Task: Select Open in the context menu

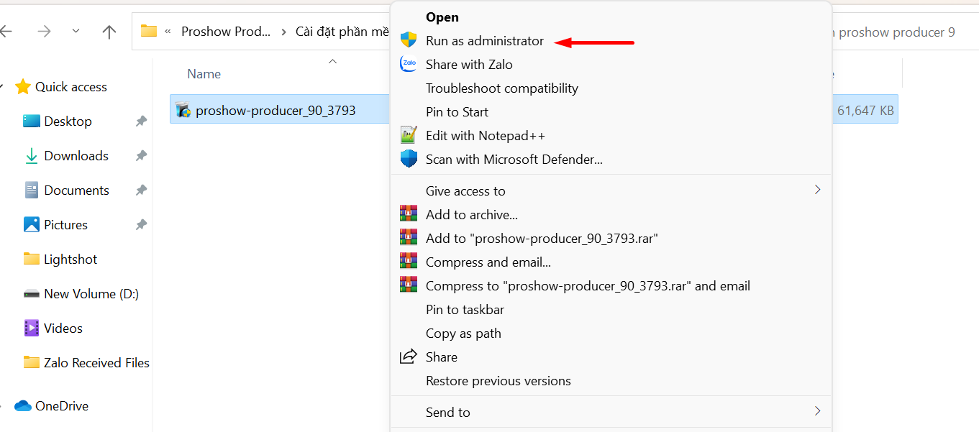Action: coord(442,17)
